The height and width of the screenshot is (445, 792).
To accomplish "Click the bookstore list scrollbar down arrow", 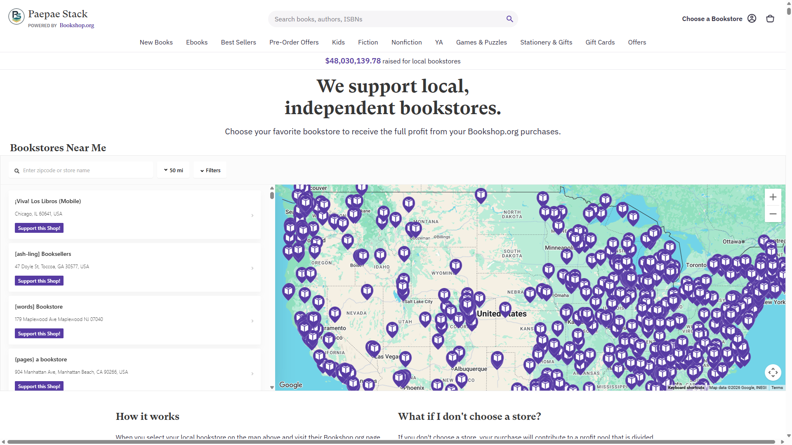I will click(272, 387).
